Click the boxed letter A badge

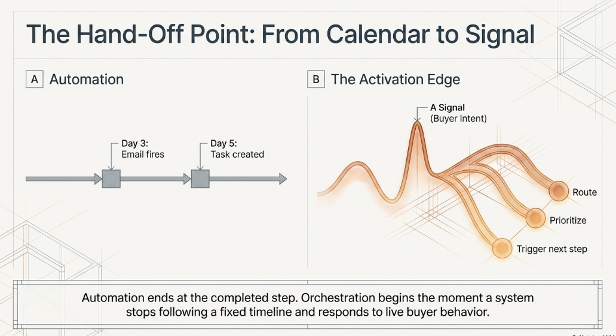[35, 79]
